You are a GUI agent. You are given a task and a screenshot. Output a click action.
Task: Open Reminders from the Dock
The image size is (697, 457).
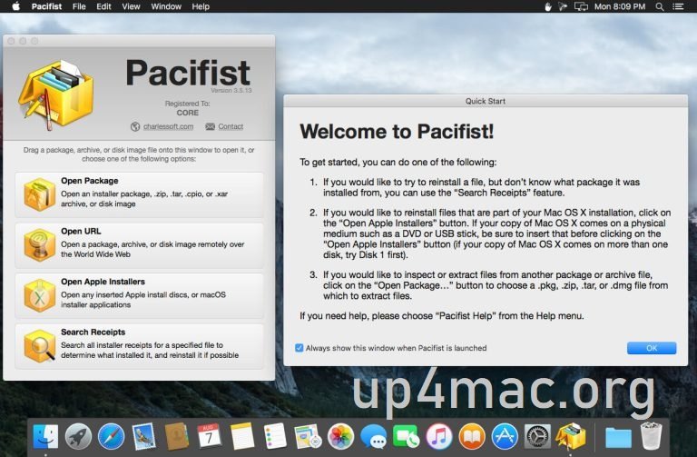pos(275,436)
